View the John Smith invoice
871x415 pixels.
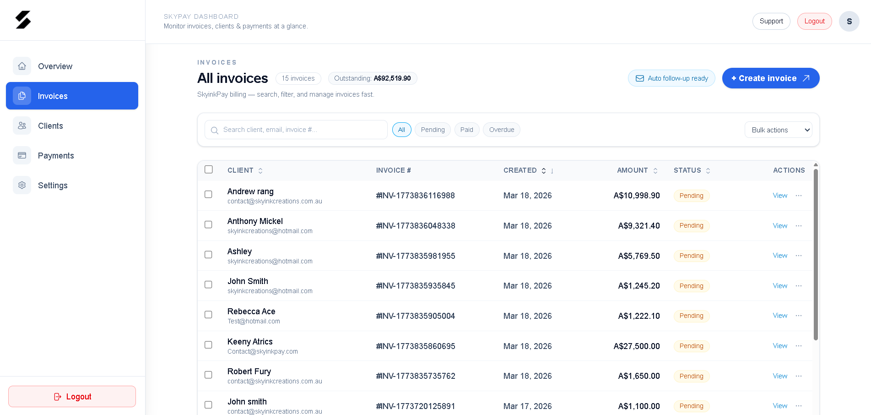[779, 286]
